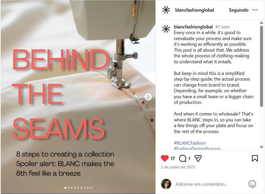The image size is (265, 194).
Task: Click the caption scrollbar thumb
Action: click(261, 66)
